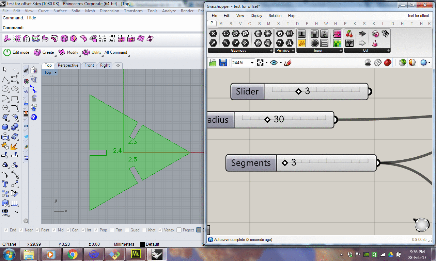This screenshot has width=436, height=261.
Task: Click the Edit mode power icon
Action: point(7,52)
